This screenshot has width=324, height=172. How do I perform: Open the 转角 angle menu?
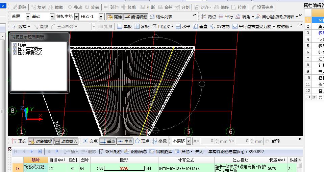(245, 17)
